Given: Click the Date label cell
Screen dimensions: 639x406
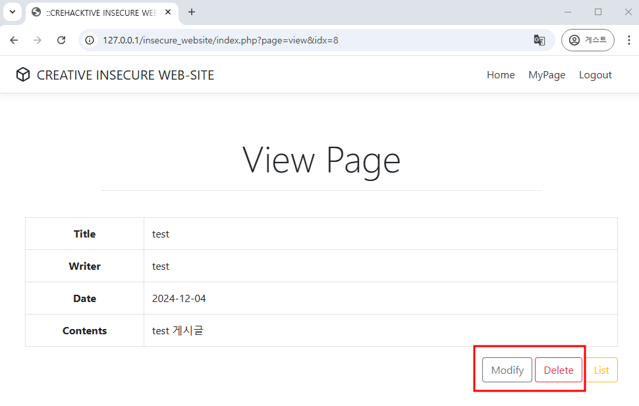Looking at the screenshot, I should click(85, 298).
